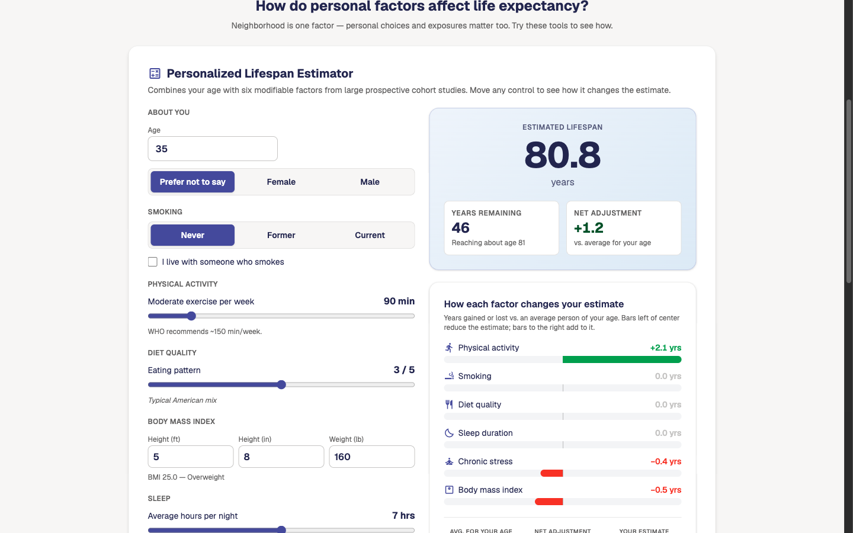853x533 pixels.
Task: Click the 3 / 5 diet quality value
Action: point(404,370)
